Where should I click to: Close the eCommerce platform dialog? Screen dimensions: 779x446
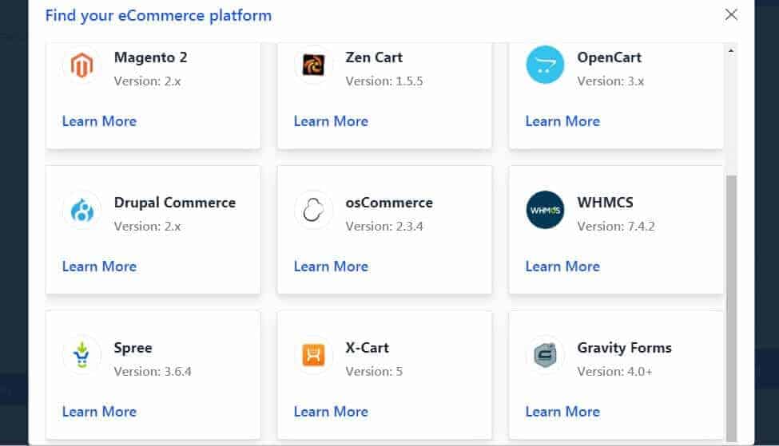tap(731, 14)
